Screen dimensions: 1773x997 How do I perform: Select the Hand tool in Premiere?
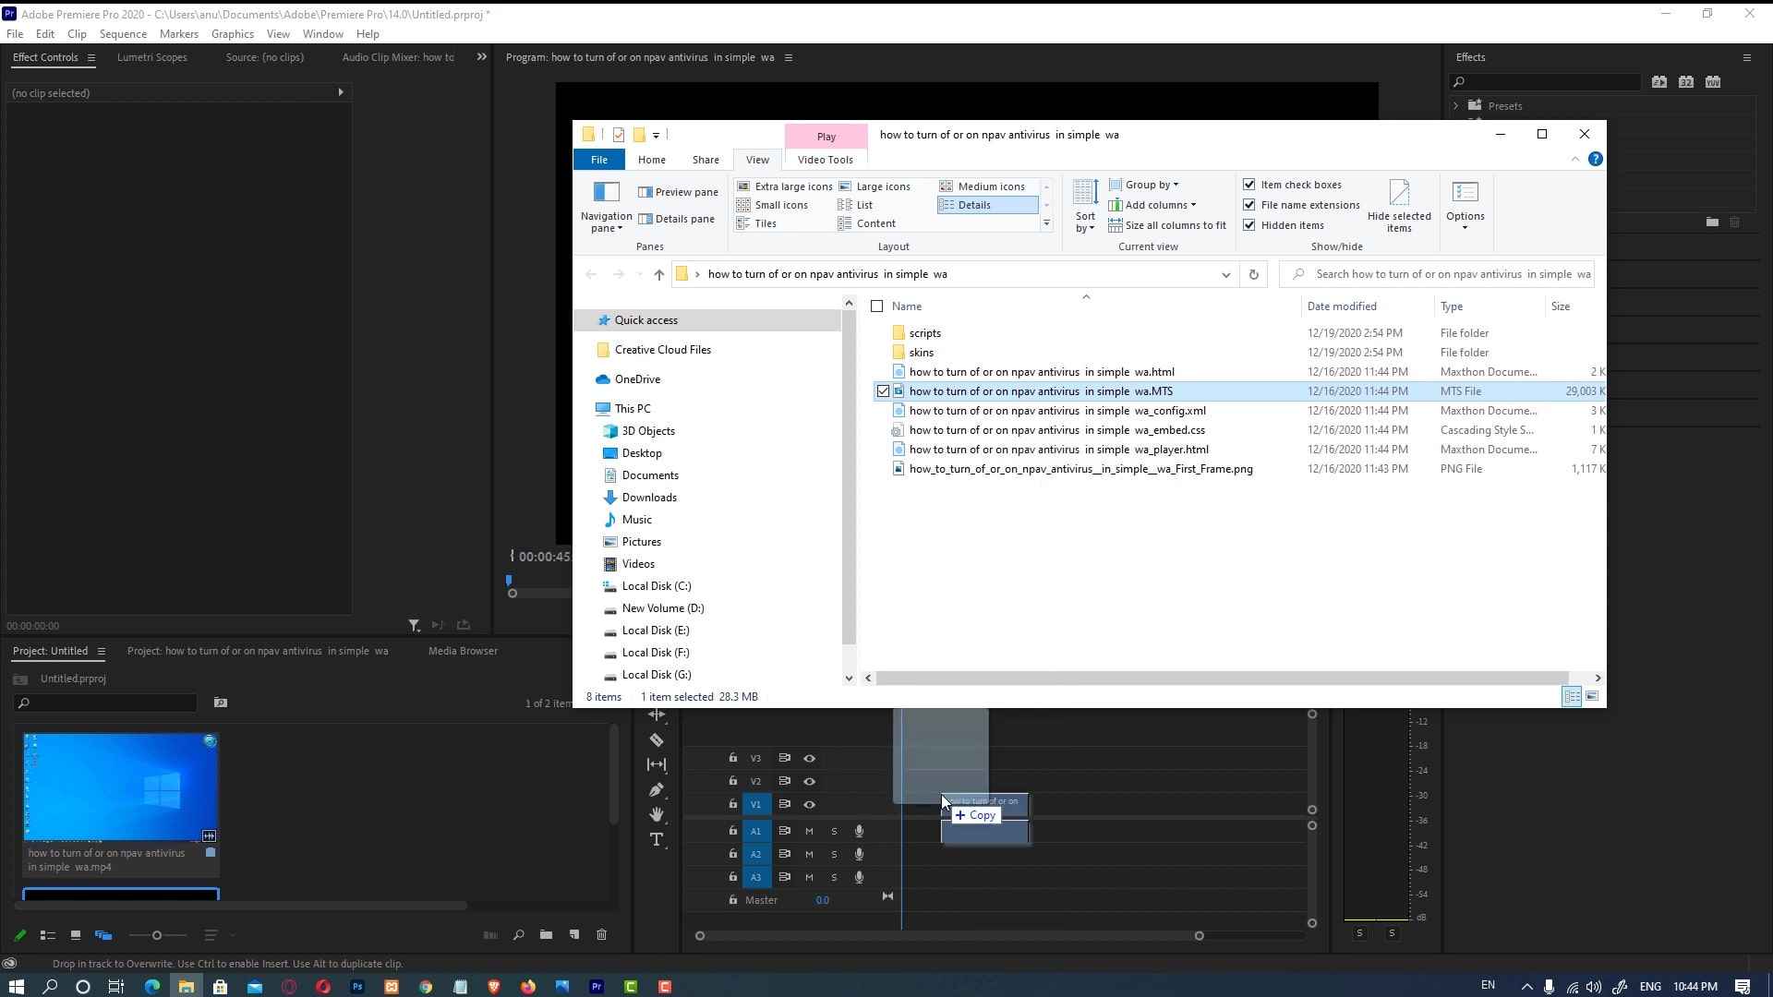coord(657,814)
